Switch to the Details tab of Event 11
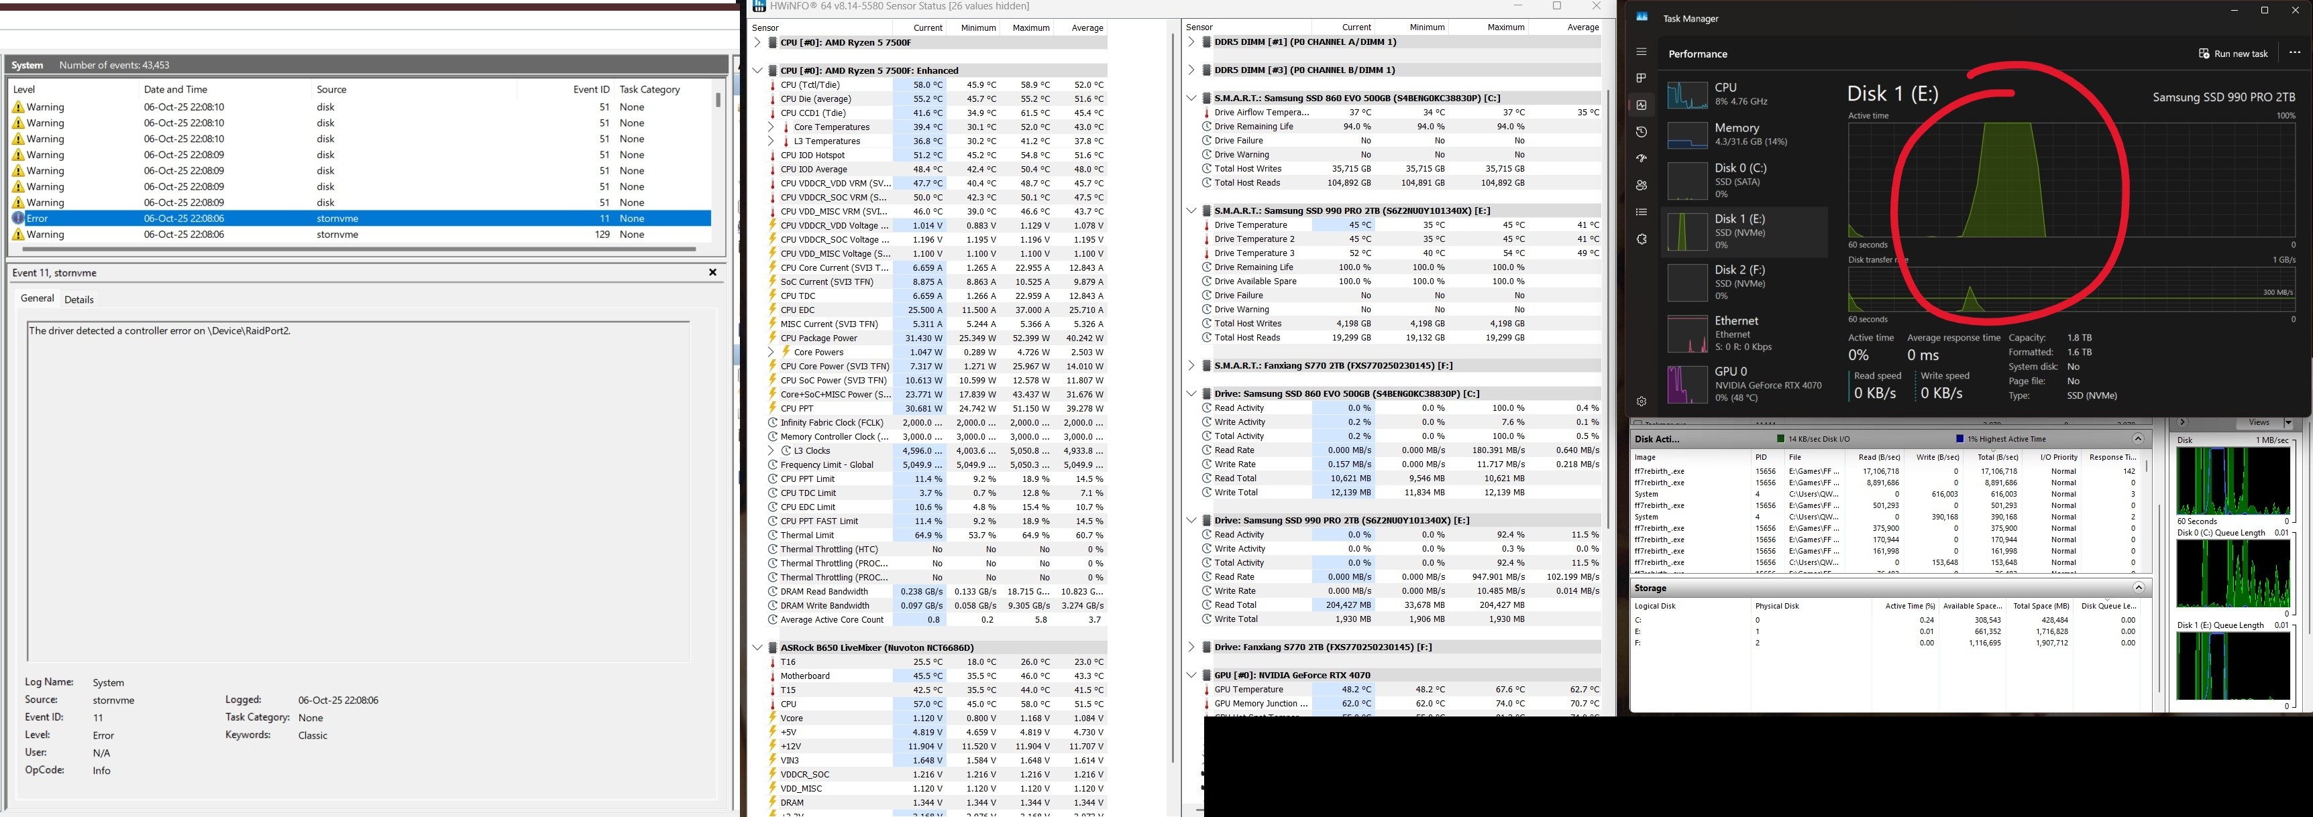This screenshot has height=817, width=2313. (x=79, y=300)
